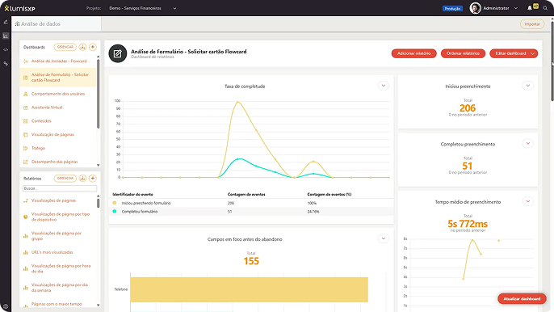Image resolution: width=554 pixels, height=312 pixels.
Task: Click the download icon in the Relatórios panel
Action: (x=82, y=179)
